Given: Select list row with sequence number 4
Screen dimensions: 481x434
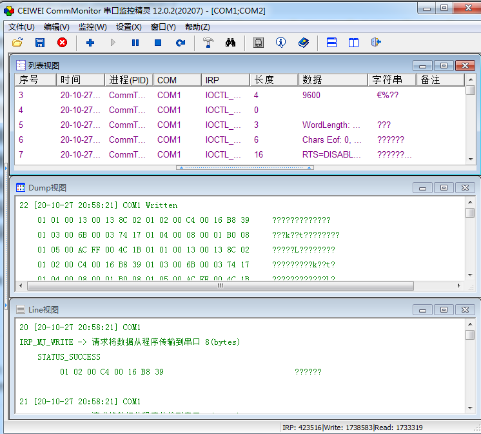Looking at the screenshot, I should pyautogui.click(x=240, y=110).
